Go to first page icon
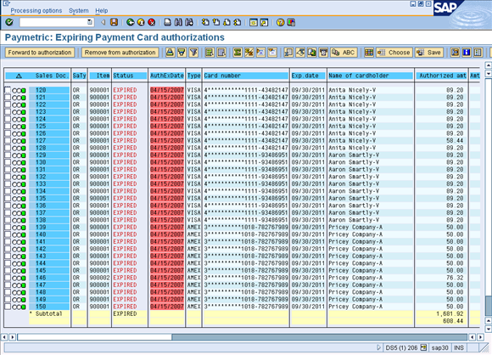 point(205,22)
